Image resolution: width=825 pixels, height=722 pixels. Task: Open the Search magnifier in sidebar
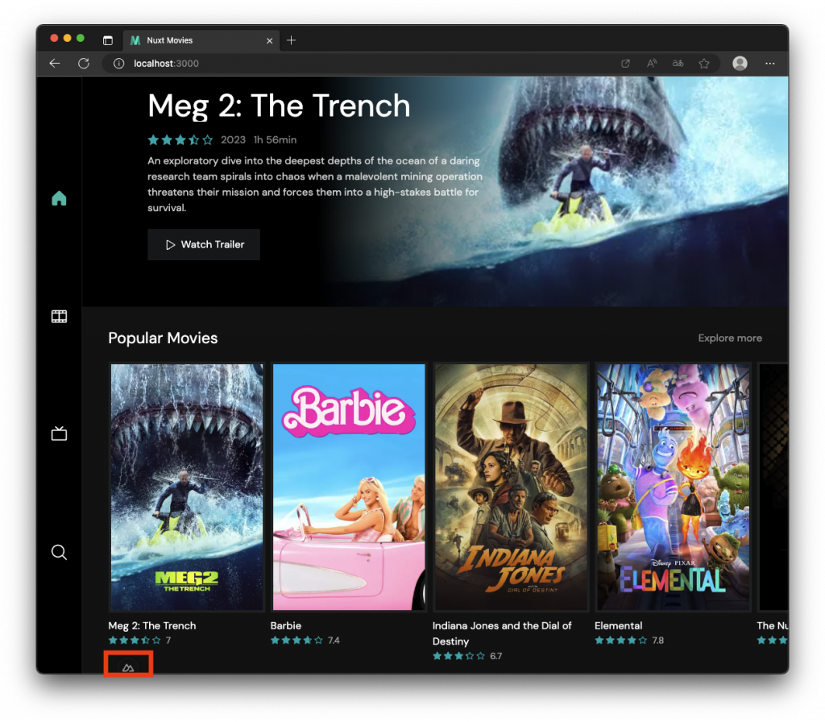(59, 552)
